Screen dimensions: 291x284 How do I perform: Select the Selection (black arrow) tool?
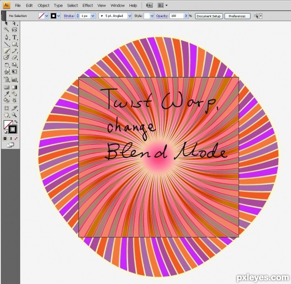[6, 23]
